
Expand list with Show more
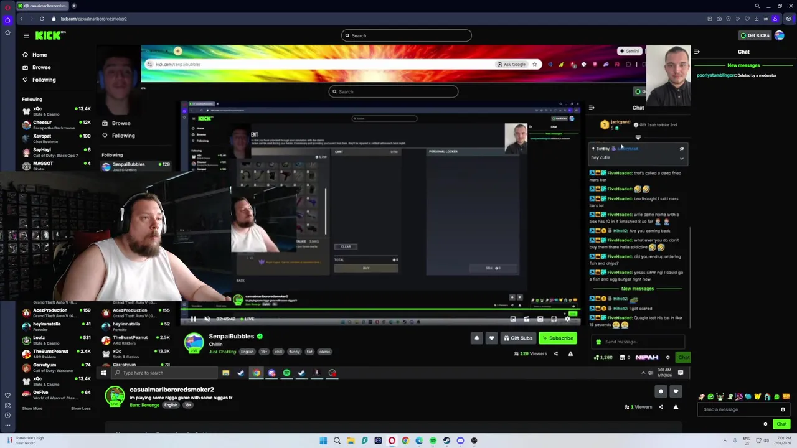click(x=32, y=408)
